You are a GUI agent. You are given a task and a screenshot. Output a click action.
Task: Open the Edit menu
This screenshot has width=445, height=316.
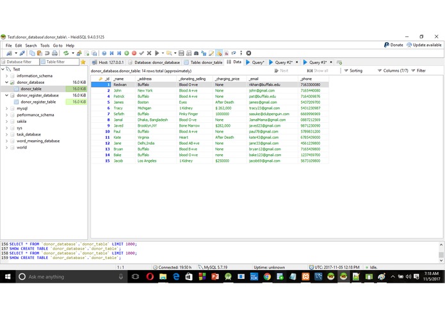click(19, 45)
